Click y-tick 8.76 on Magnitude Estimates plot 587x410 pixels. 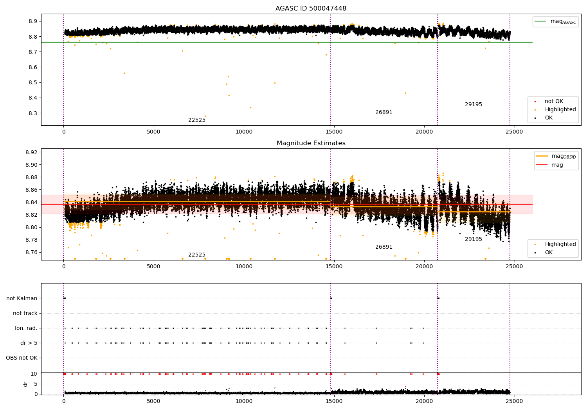tap(31, 252)
